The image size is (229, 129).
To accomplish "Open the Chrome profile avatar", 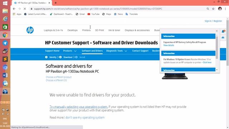I will [220, 9].
